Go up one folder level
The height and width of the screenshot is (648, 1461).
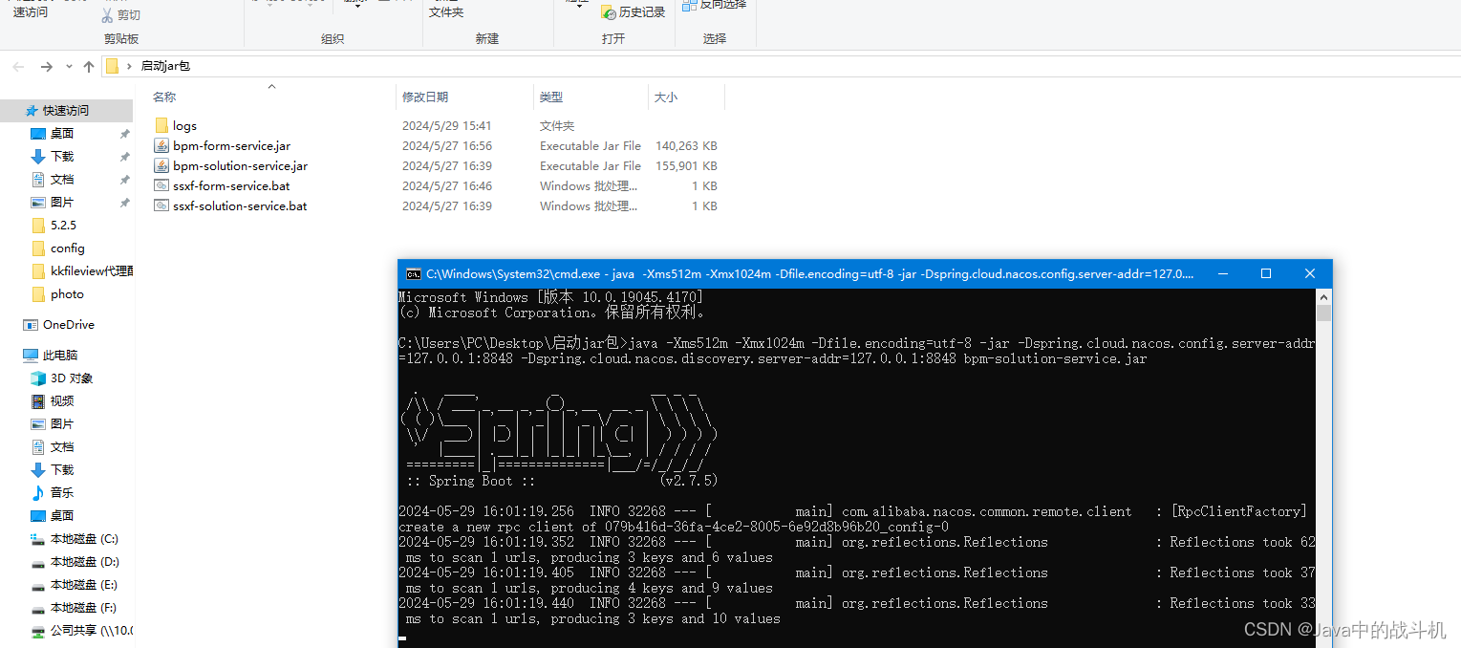tap(89, 67)
